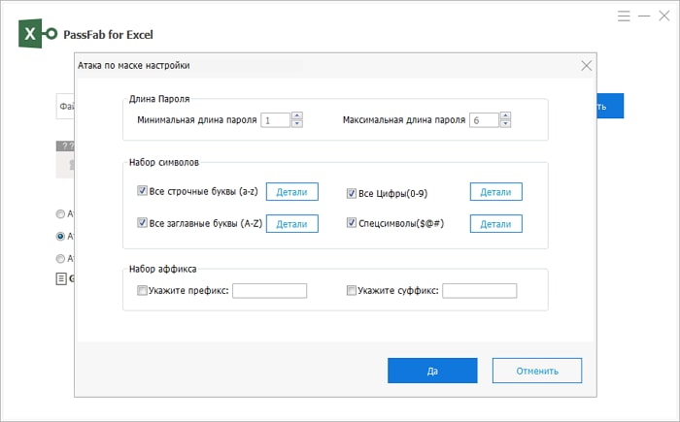Select the third attack radio button in main window
The height and width of the screenshot is (422, 680).
click(x=60, y=259)
